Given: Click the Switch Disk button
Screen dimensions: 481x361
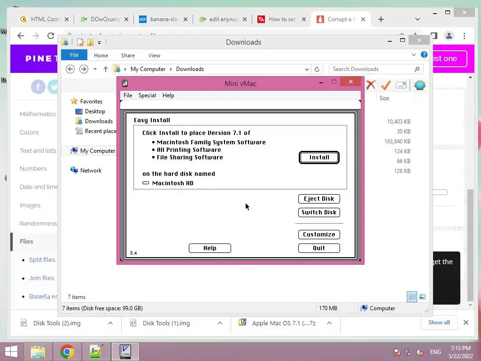Looking at the screenshot, I should point(319,212).
